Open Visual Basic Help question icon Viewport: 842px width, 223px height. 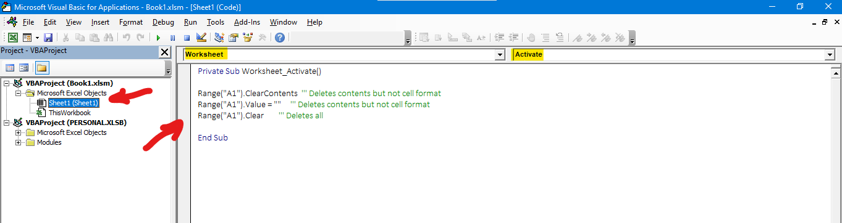(x=280, y=38)
